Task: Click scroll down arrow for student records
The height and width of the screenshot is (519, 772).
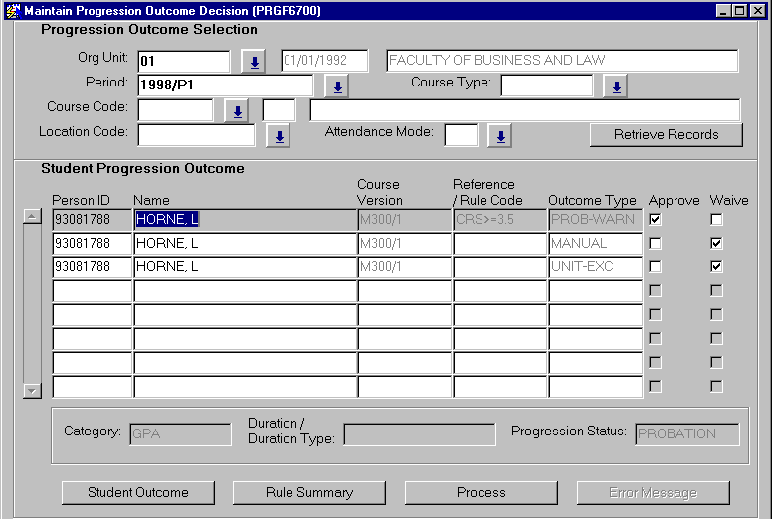Action: tap(32, 391)
